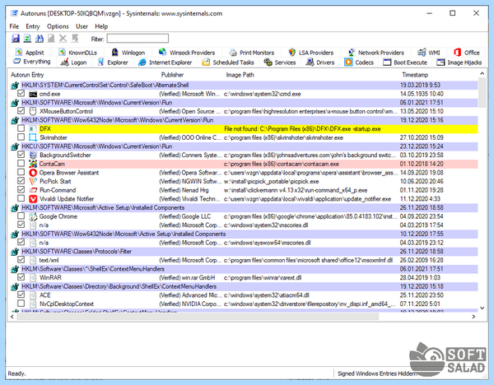Open the Image Hijacks tab
The height and width of the screenshot is (385, 494).
[459, 63]
